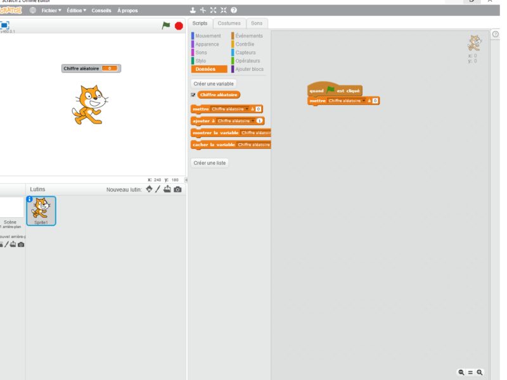Screen dimensions: 507x380
Task: Select the Stylo block category
Action: pyautogui.click(x=200, y=61)
